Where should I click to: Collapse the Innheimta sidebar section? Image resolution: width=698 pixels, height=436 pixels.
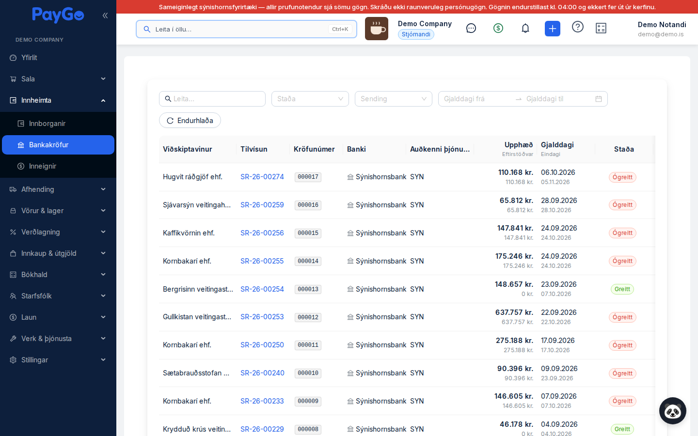[x=58, y=100]
